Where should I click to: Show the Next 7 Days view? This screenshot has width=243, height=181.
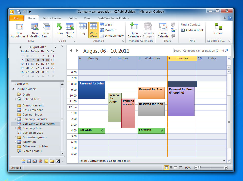click(70, 27)
